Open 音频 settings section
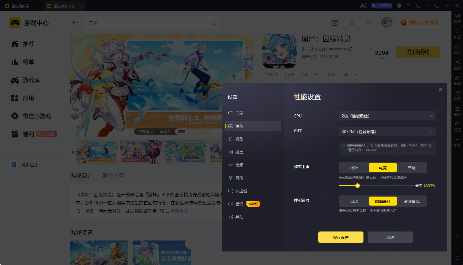463x265 pixels. (253, 165)
